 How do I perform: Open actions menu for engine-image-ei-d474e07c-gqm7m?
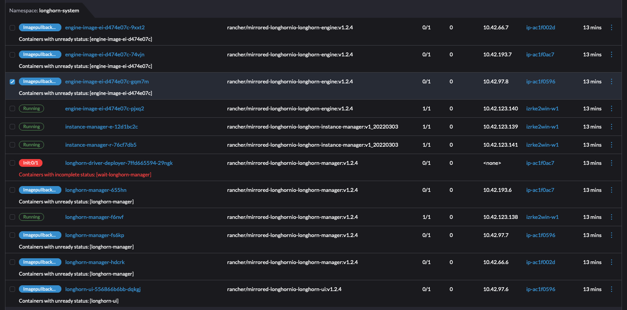point(612,81)
